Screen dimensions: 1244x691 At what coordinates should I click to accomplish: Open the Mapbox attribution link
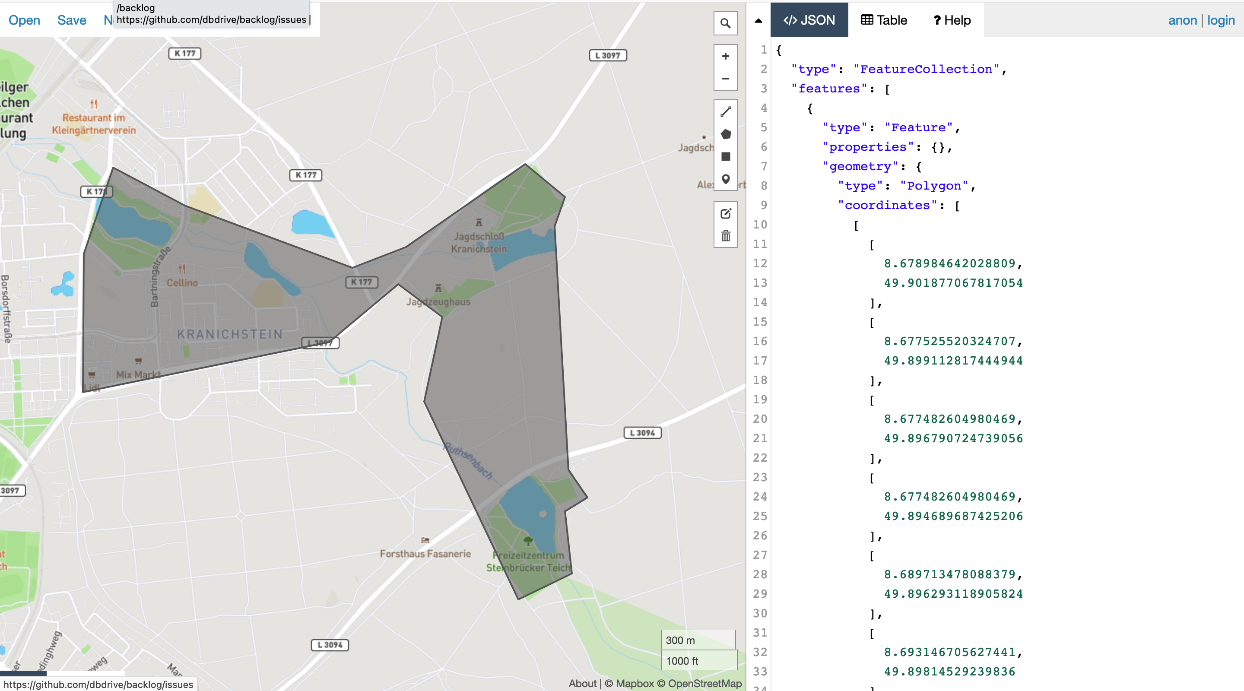click(x=629, y=683)
